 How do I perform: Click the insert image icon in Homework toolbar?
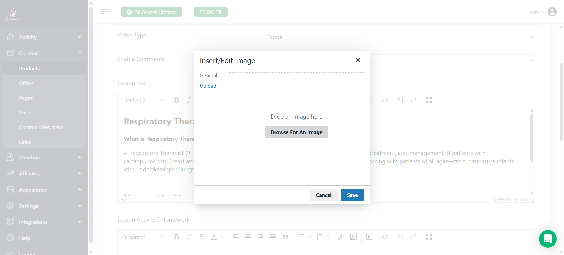[x=354, y=237]
